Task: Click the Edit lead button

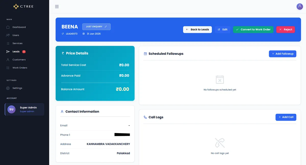Action: pos(222,30)
